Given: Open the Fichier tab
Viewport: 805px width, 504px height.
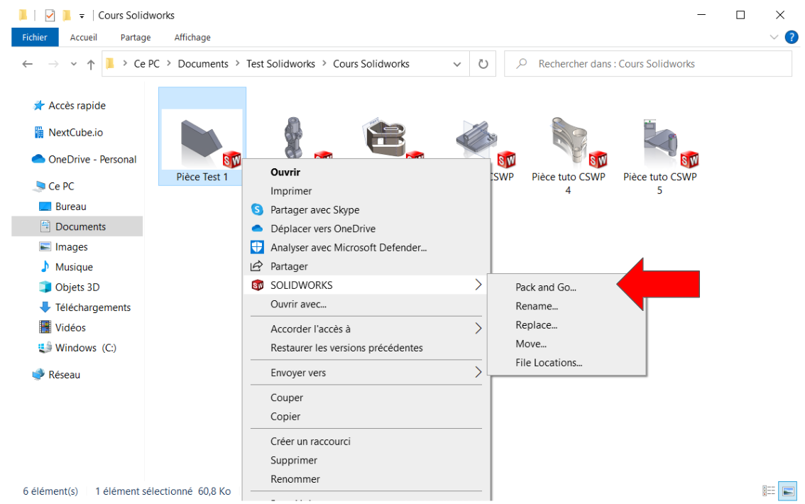Looking at the screenshot, I should tap(35, 38).
